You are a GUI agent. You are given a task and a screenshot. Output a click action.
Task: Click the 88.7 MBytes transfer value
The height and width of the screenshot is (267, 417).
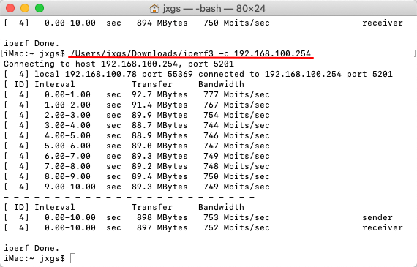pos(159,125)
